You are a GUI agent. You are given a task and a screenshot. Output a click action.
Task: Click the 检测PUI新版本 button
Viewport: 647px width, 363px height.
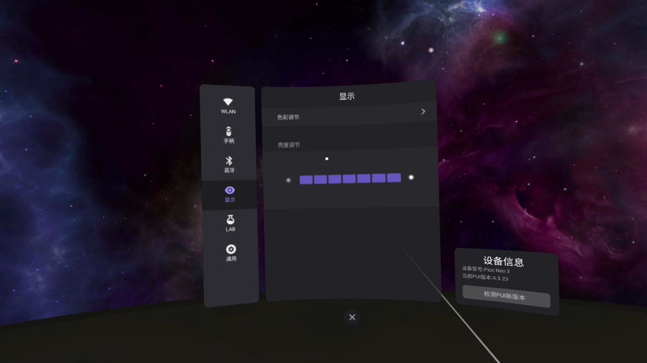[506, 296]
